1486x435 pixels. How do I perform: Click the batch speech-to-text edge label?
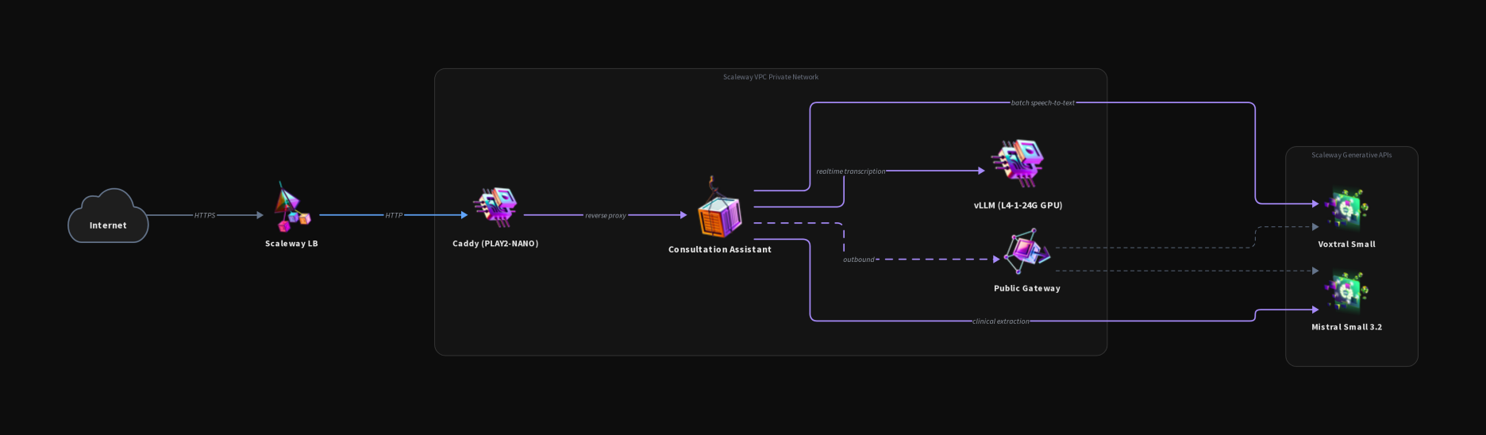[1043, 102]
